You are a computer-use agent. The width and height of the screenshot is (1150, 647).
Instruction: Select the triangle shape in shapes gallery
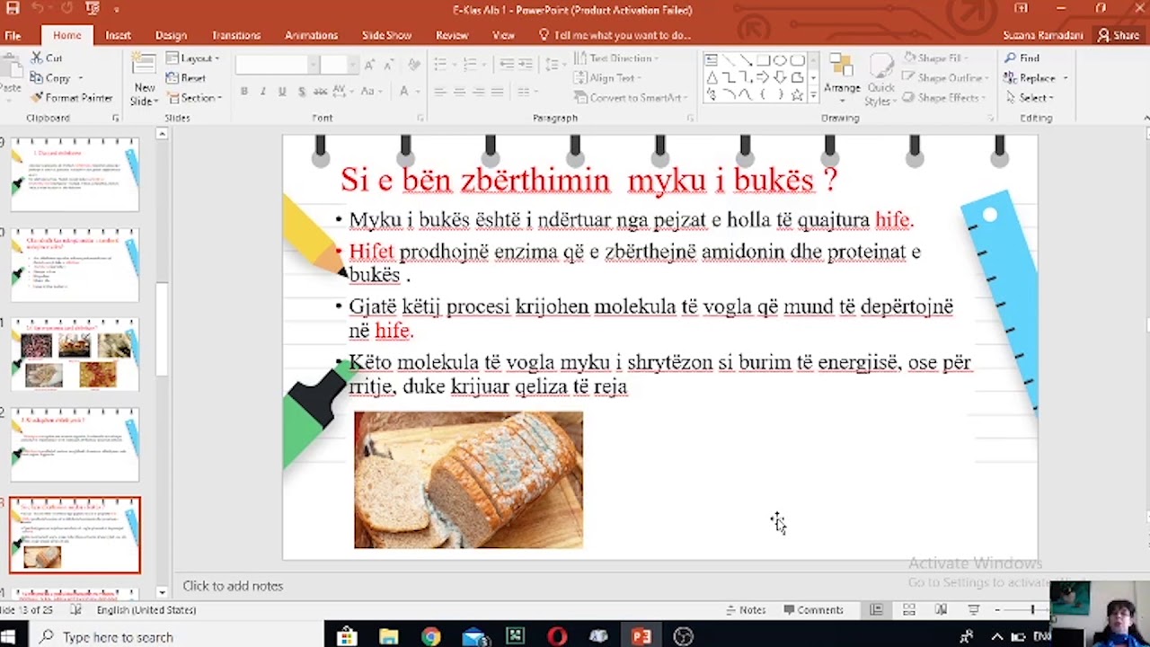coord(712,77)
